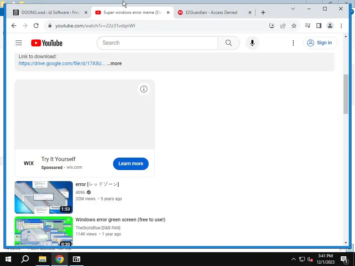
Task: Click Windows error green screen video title
Action: click(x=120, y=220)
